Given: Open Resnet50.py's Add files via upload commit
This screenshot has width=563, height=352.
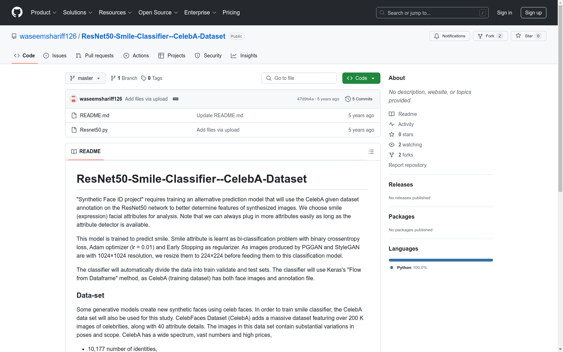Looking at the screenshot, I should (x=218, y=130).
